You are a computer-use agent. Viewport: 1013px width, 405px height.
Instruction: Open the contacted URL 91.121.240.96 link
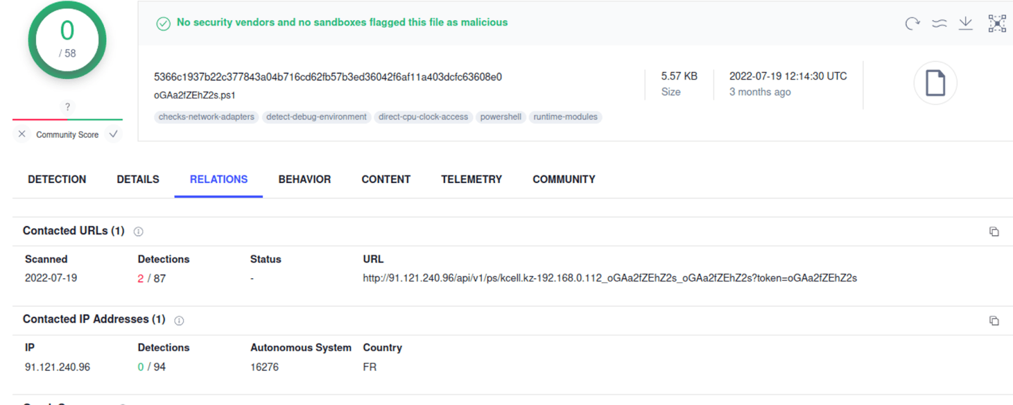pos(610,278)
